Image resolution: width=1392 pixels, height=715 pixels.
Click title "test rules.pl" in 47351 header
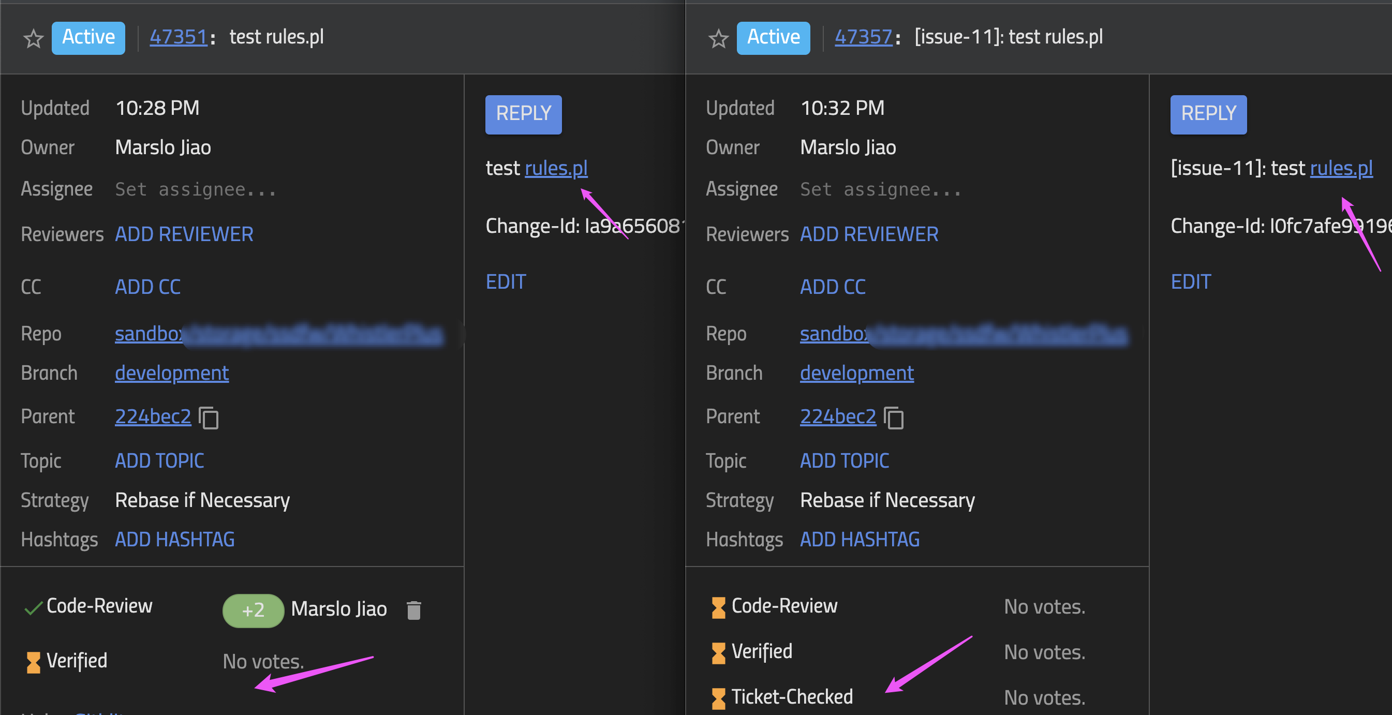(277, 37)
